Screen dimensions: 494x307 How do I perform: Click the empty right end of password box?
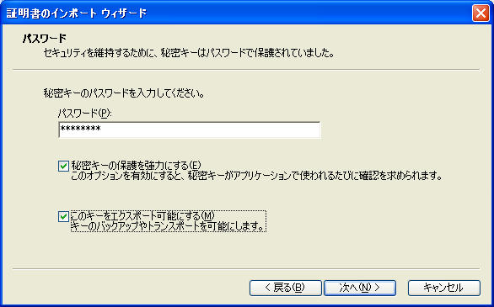[x=283, y=130]
